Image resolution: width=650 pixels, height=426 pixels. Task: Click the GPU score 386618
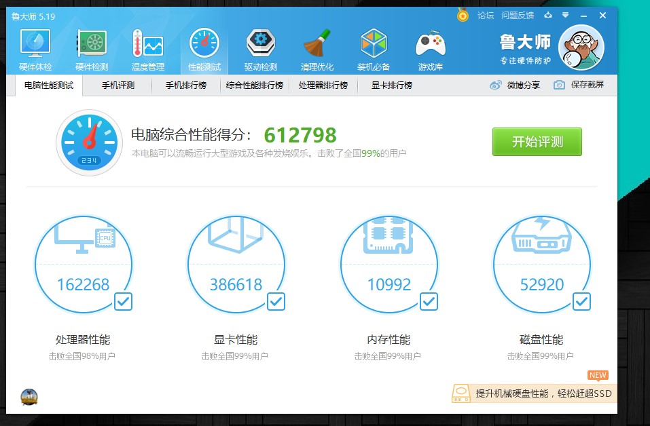[236, 284]
